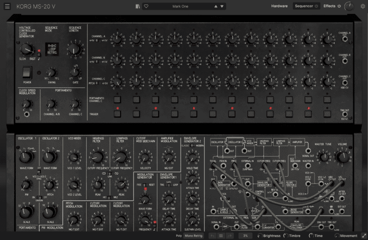The image size is (368, 240).
Task: Click the Oscillator 1 Out jack
Action: (x=227, y=151)
